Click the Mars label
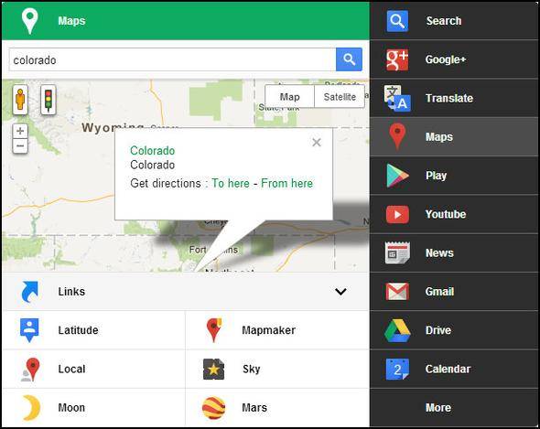Image resolution: width=540 pixels, height=429 pixels. coord(254,408)
